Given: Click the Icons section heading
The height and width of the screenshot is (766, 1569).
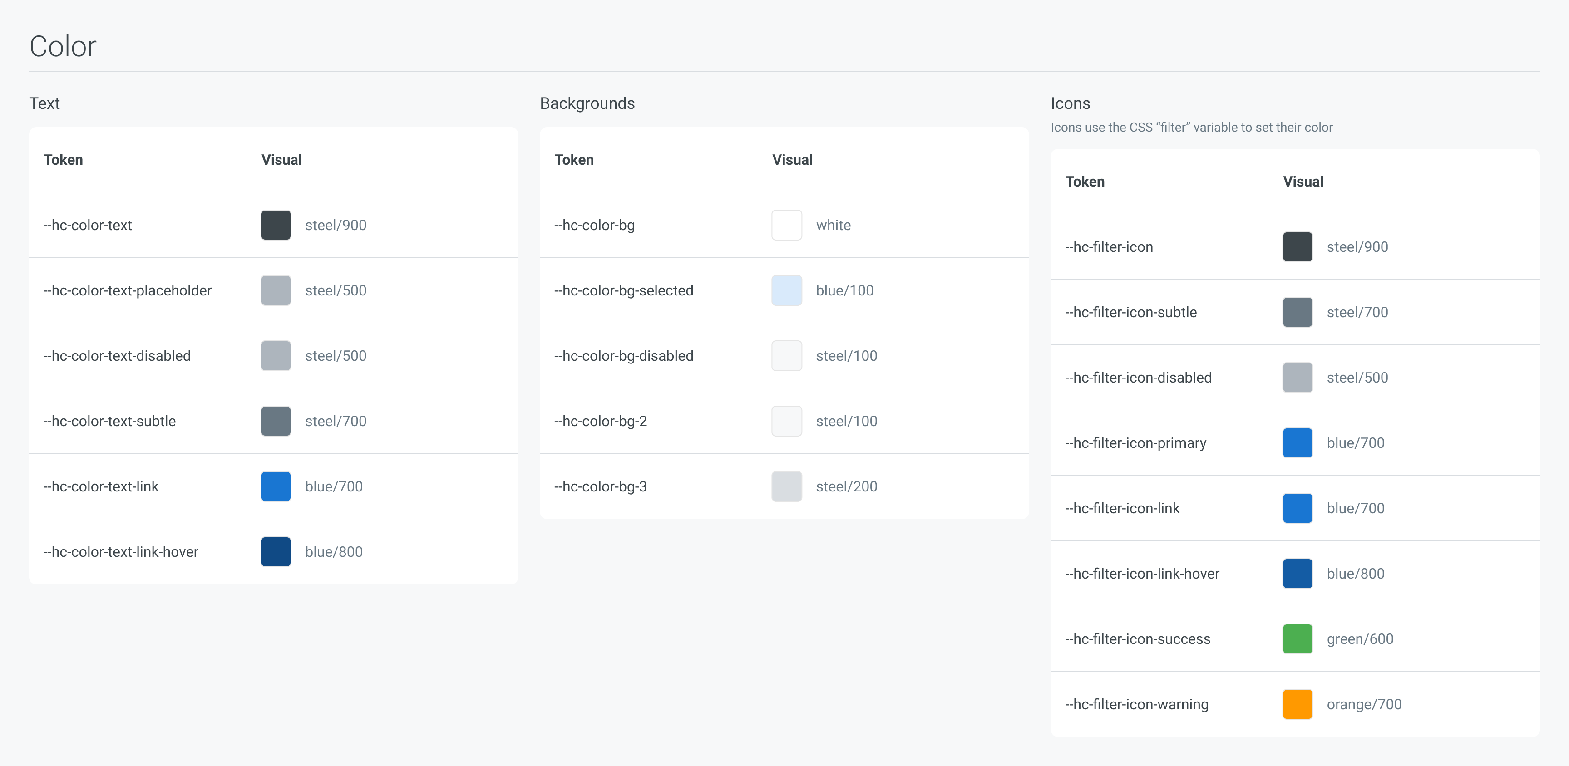Looking at the screenshot, I should [x=1070, y=103].
